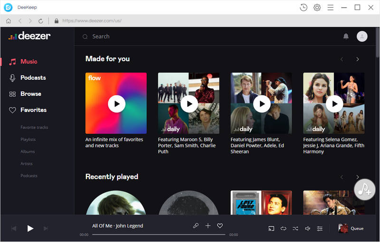Click the Deezer logo
Image resolution: width=380 pixels, height=242 pixels.
pyautogui.click(x=29, y=36)
